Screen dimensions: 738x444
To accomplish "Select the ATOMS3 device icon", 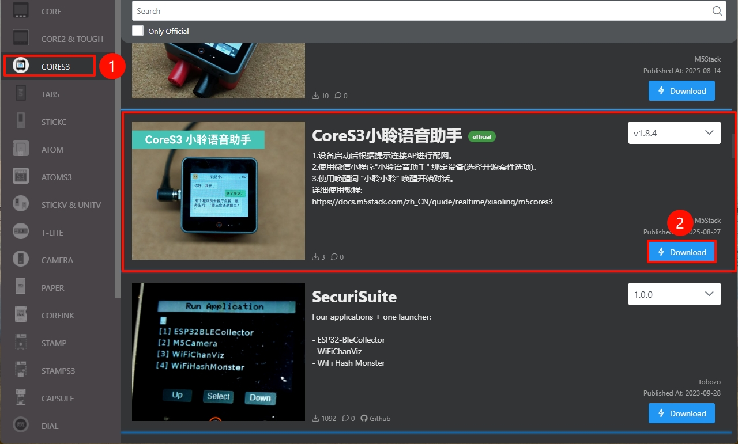I will [21, 177].
